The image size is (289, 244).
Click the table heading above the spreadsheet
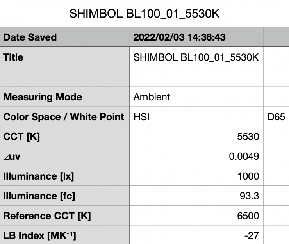144,14
